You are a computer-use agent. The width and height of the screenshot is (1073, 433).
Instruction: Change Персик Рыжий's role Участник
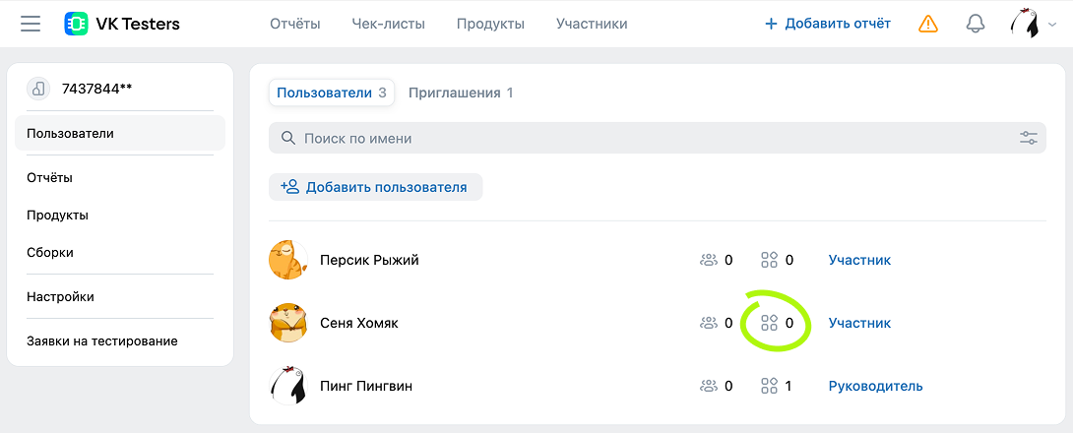coord(859,260)
